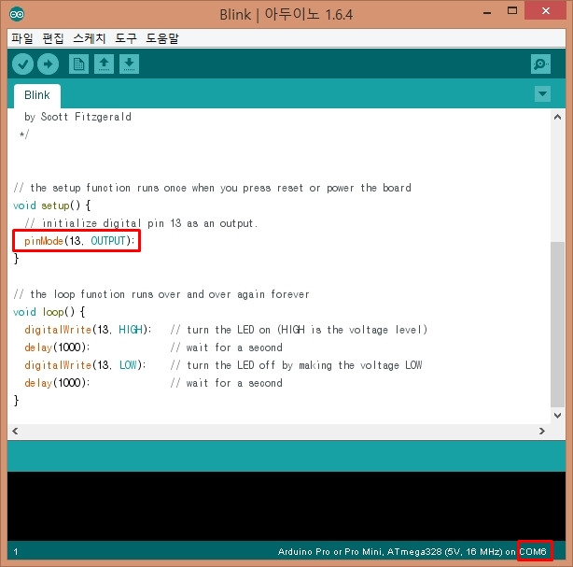Open the 파일 menu
The image size is (573, 567).
(21, 38)
